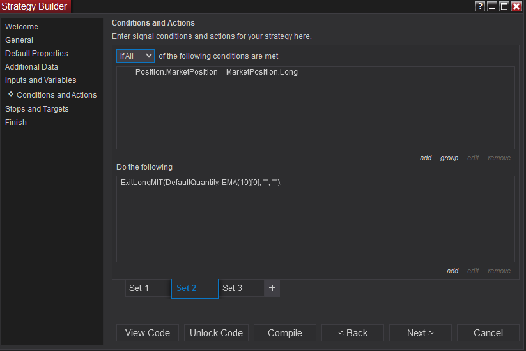
Task: Select the Set 2 tab
Action: [194, 288]
